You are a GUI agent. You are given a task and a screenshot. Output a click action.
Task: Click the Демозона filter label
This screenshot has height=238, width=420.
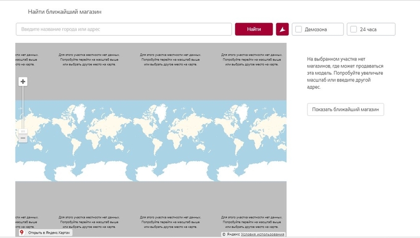tap(316, 29)
